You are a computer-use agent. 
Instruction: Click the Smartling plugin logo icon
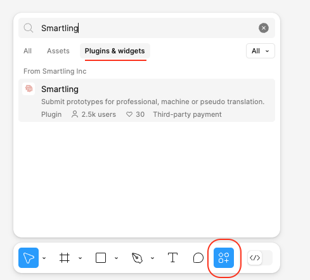[29, 89]
